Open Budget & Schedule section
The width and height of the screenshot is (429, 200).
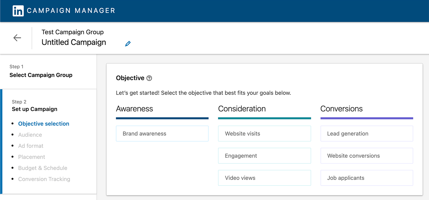(x=43, y=168)
